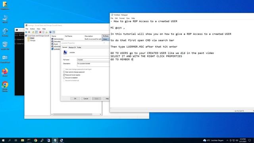This screenshot has width=254, height=143.
Task: Select the Users folder in console tree
Action: (x=31, y=38)
